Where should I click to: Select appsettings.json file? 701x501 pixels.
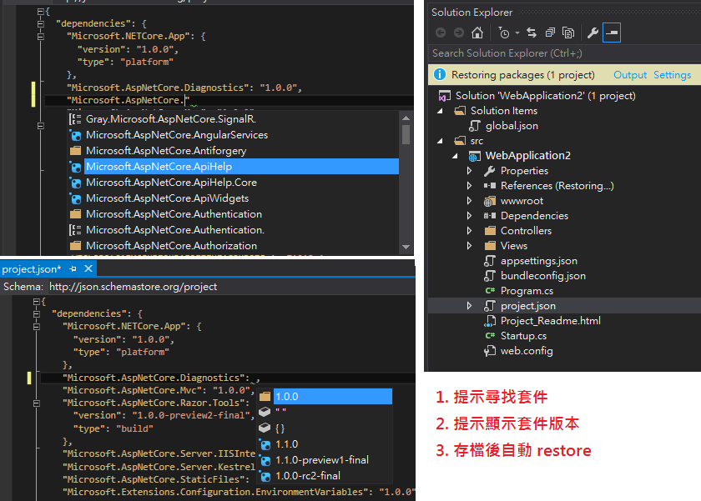538,261
